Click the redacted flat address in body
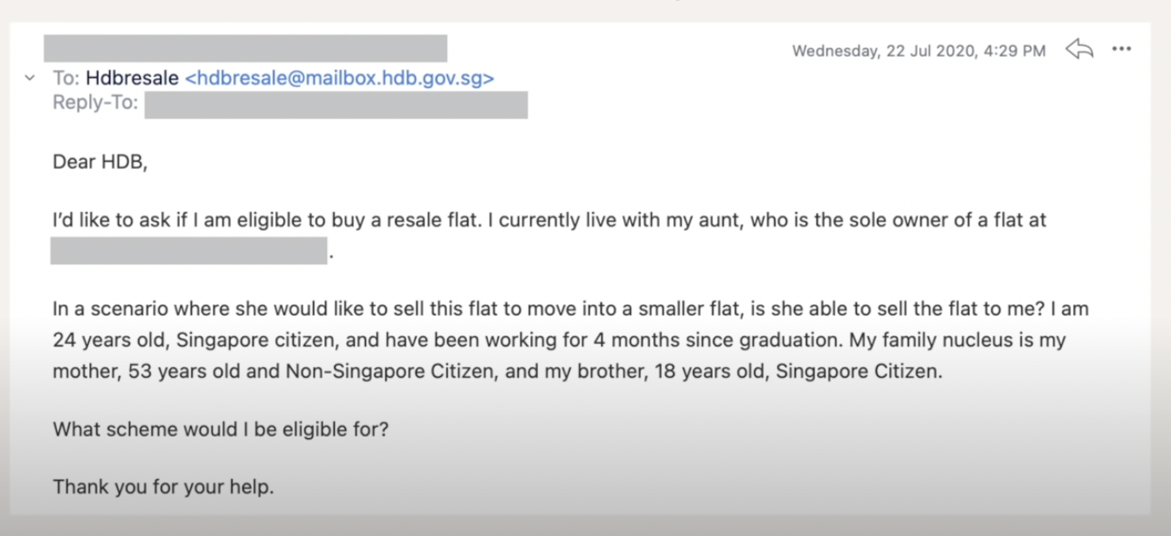 189,251
